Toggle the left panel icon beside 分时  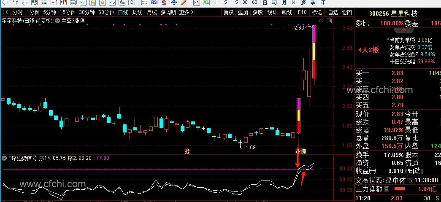click(x=5, y=12)
